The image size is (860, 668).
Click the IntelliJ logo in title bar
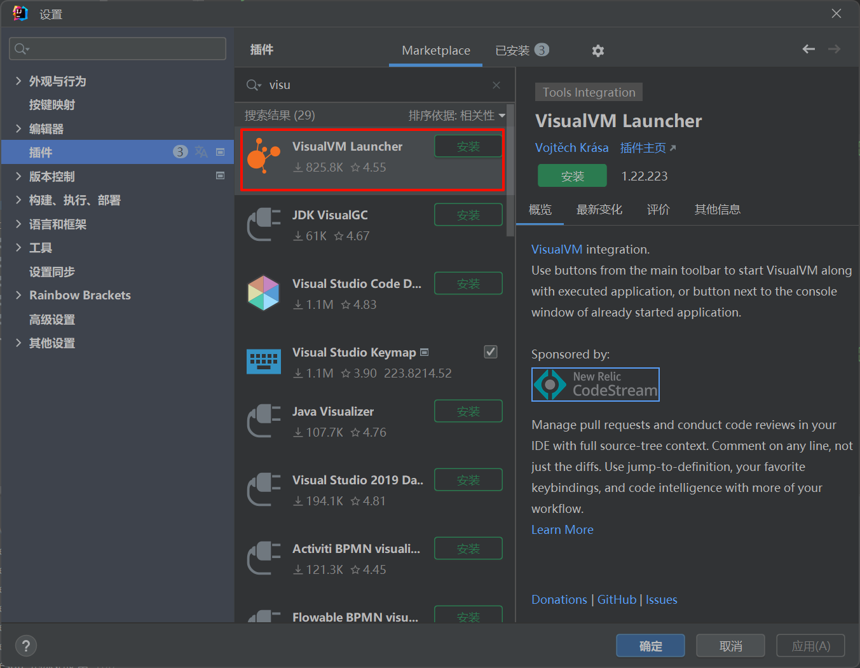20,13
